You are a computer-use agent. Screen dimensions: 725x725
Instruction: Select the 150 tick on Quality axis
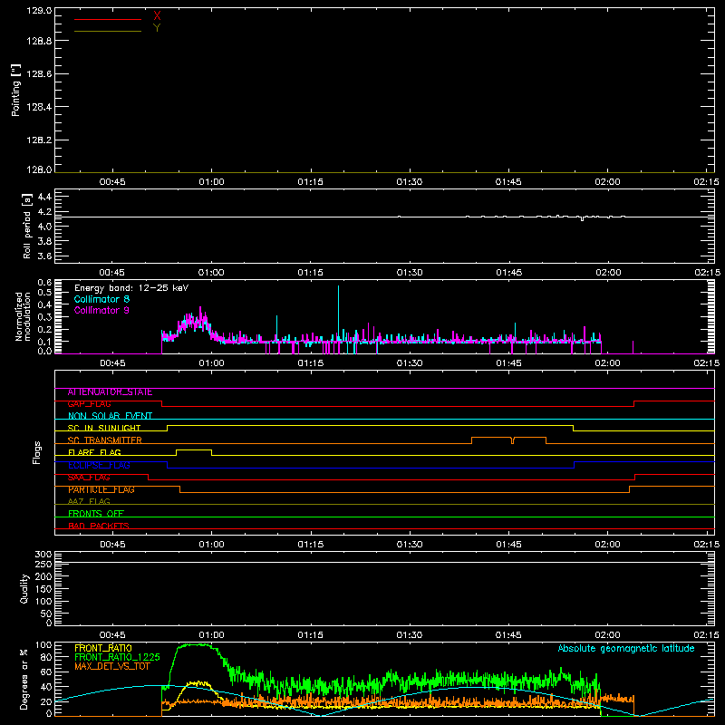(43, 589)
